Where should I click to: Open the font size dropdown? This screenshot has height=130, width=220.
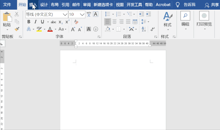coord(82,14)
